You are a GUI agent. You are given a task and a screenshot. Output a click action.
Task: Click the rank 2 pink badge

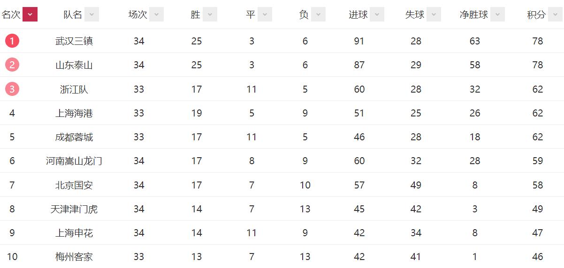point(12,65)
